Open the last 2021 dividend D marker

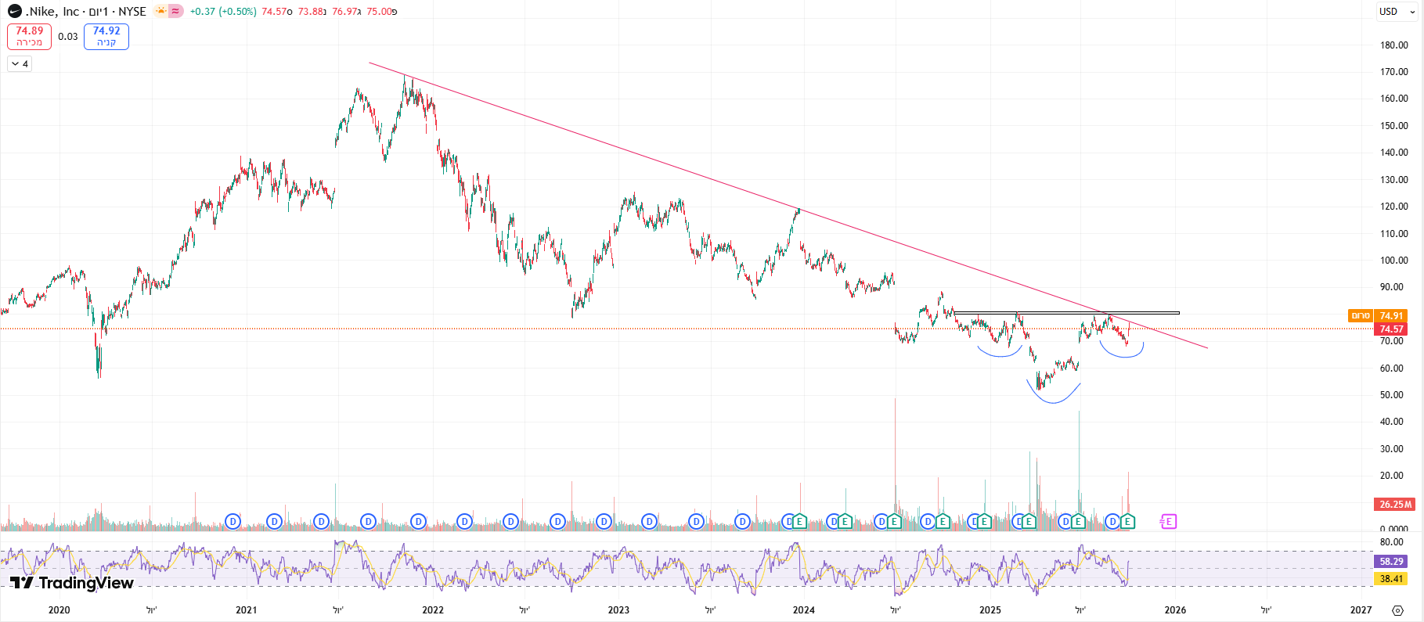[418, 521]
